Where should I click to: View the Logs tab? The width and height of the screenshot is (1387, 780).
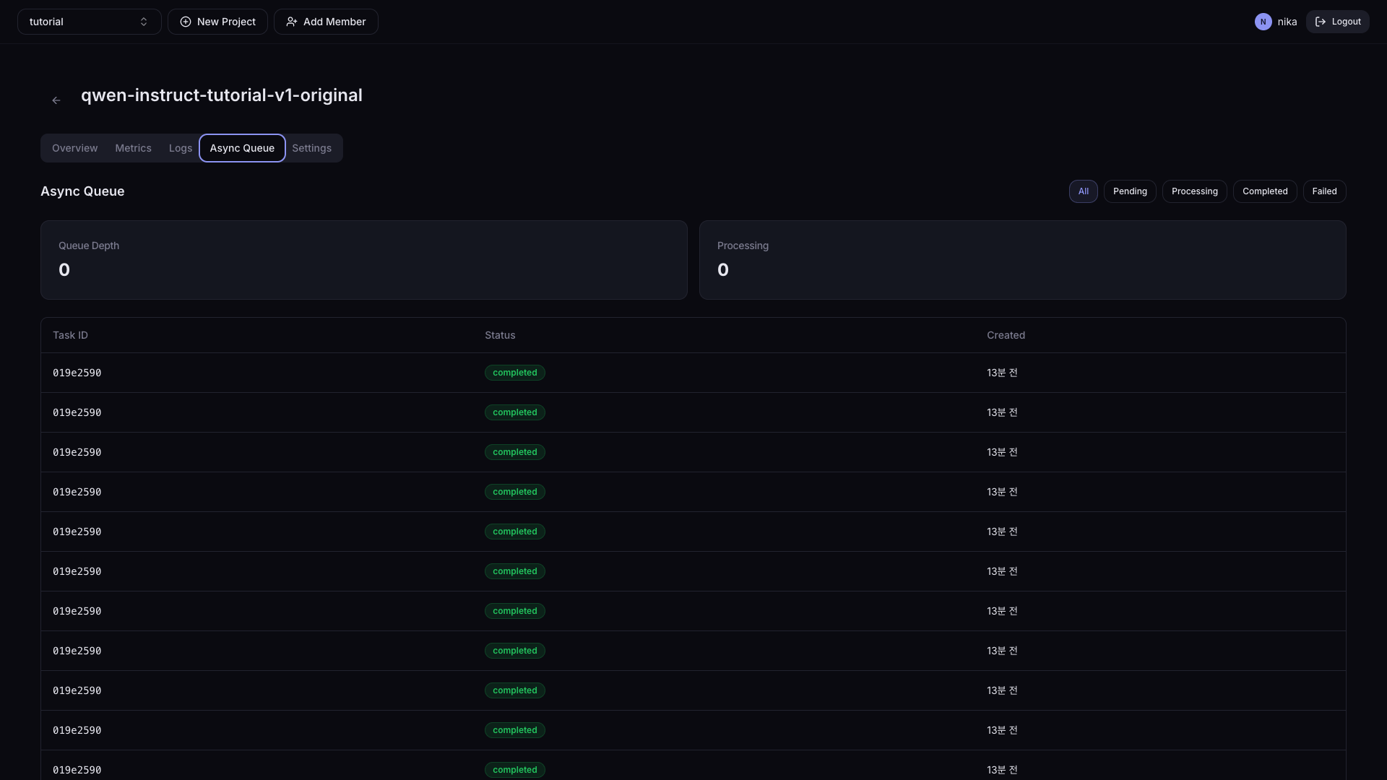181,148
